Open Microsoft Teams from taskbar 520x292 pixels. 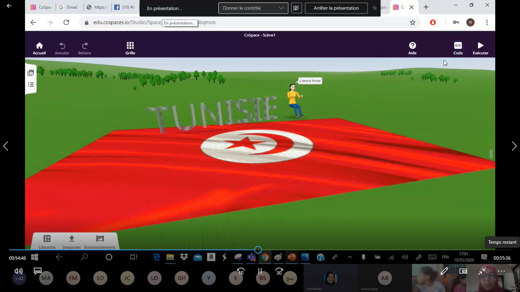[x=251, y=257]
